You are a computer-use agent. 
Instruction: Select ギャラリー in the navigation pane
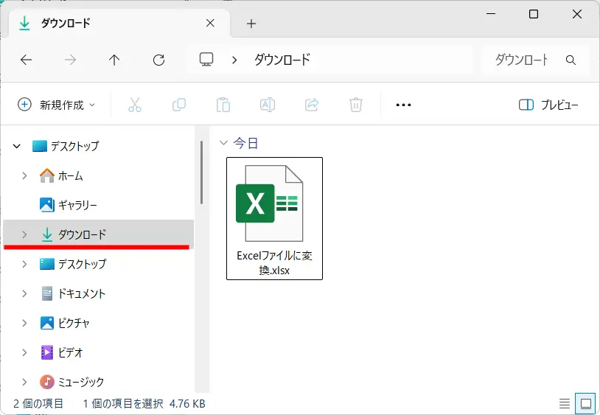pyautogui.click(x=77, y=205)
